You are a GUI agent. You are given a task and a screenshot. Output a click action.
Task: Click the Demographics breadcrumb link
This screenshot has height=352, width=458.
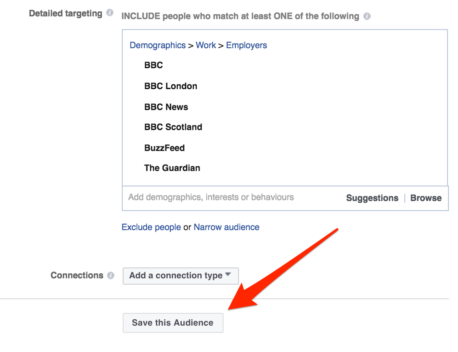point(158,45)
